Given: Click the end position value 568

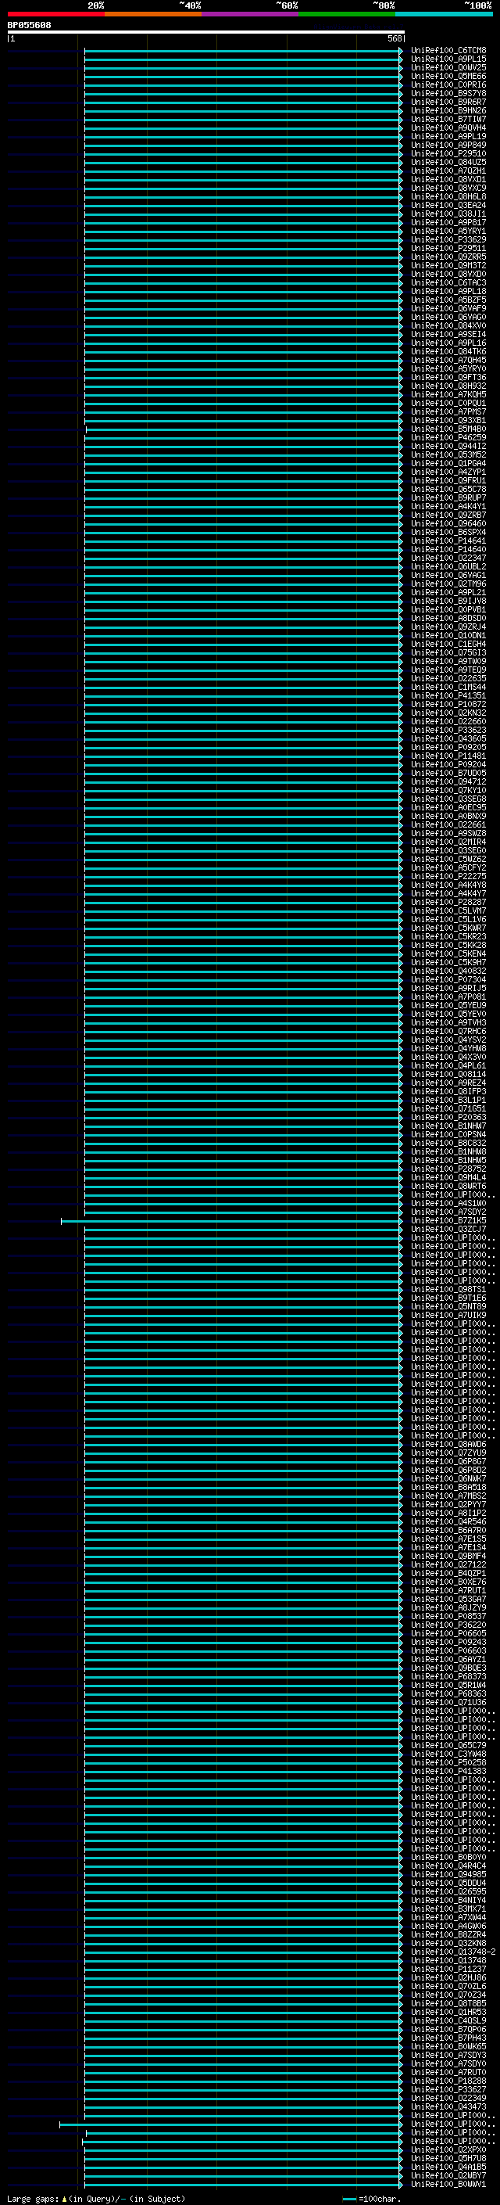Looking at the screenshot, I should tap(395, 38).
